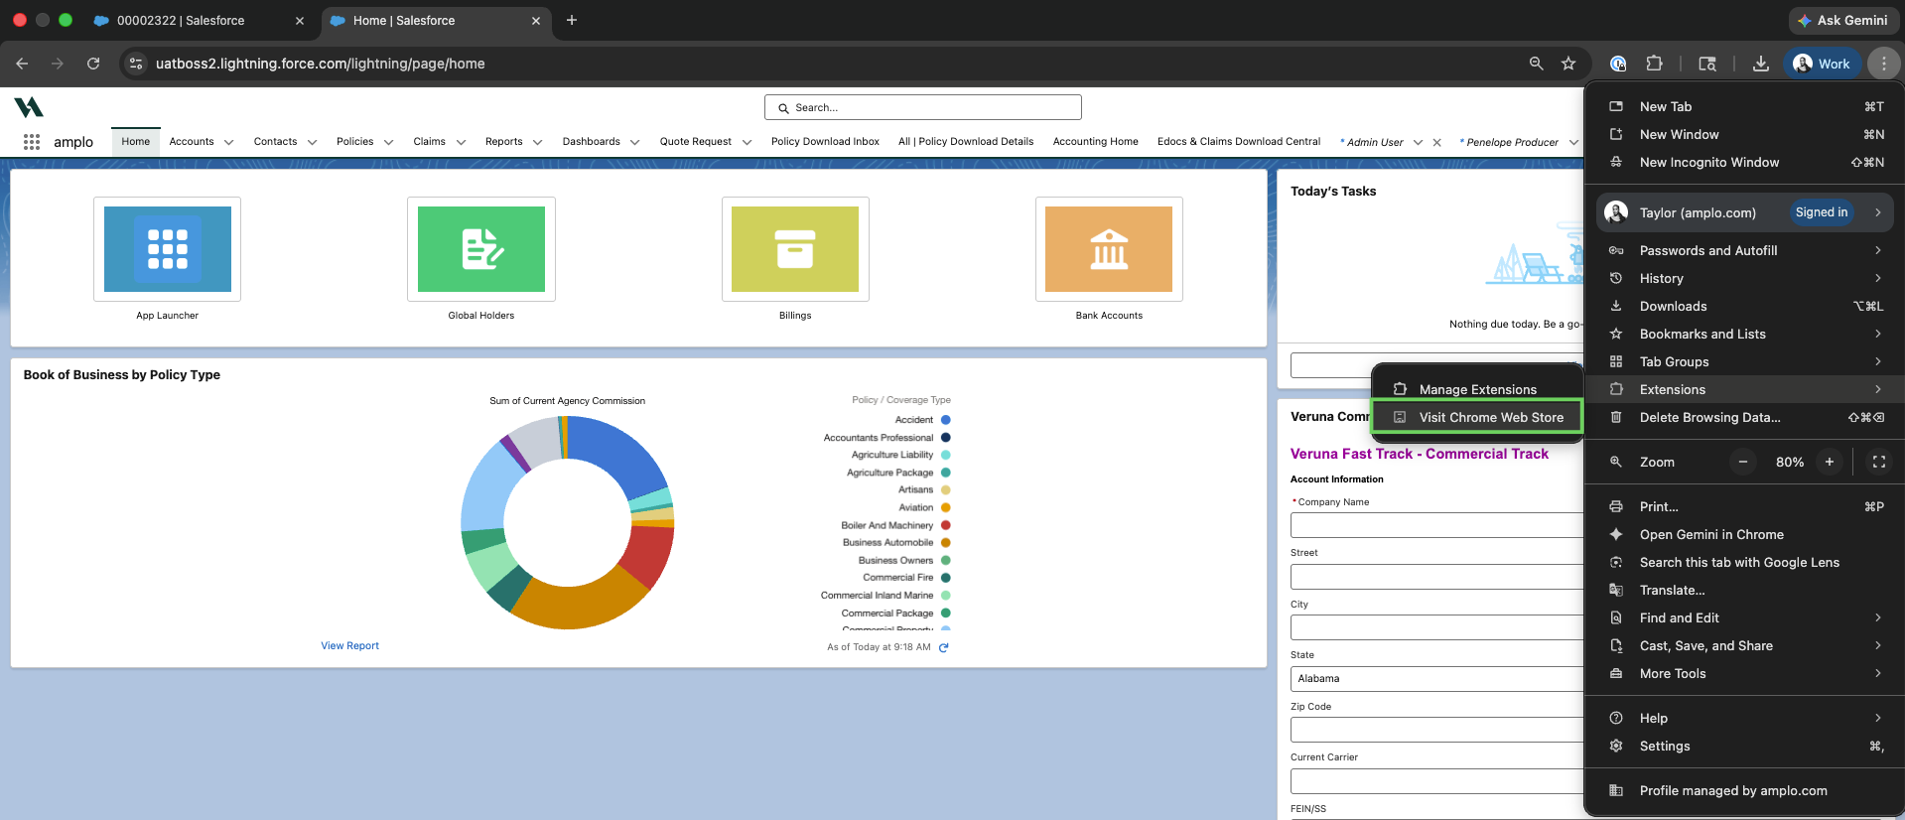Open the Billings tile
This screenshot has width=1905, height=820.
point(795,249)
